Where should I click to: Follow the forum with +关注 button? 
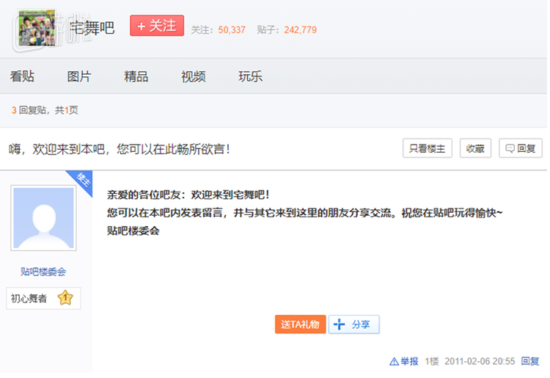pos(157,26)
